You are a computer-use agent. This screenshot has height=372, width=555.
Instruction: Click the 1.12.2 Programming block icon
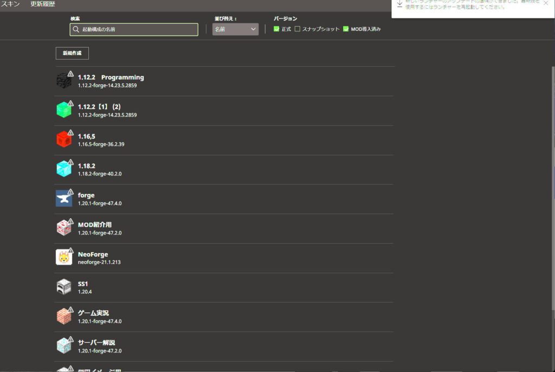point(64,81)
